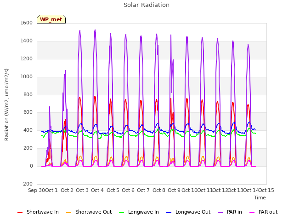The height and width of the screenshot is (221, 294).
Task: Click the Oct 12 x-axis label
Action: click(x=220, y=190)
